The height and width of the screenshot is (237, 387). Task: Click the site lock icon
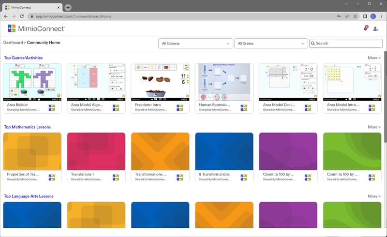tap(32, 16)
